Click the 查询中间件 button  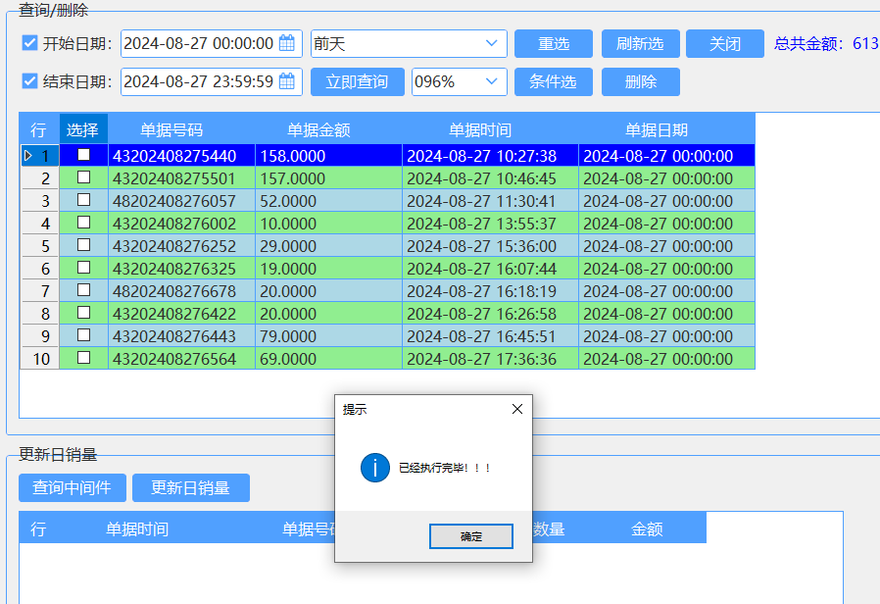(72, 487)
